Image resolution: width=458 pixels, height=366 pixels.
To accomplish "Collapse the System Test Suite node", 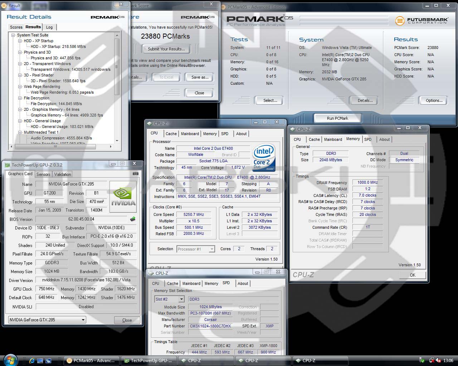I will point(13,35).
